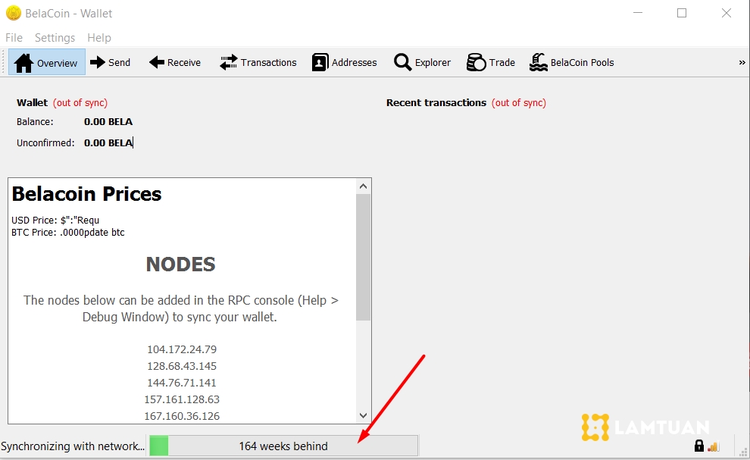Open the Trade tab
Screen dimensions: 750x460
490,62
